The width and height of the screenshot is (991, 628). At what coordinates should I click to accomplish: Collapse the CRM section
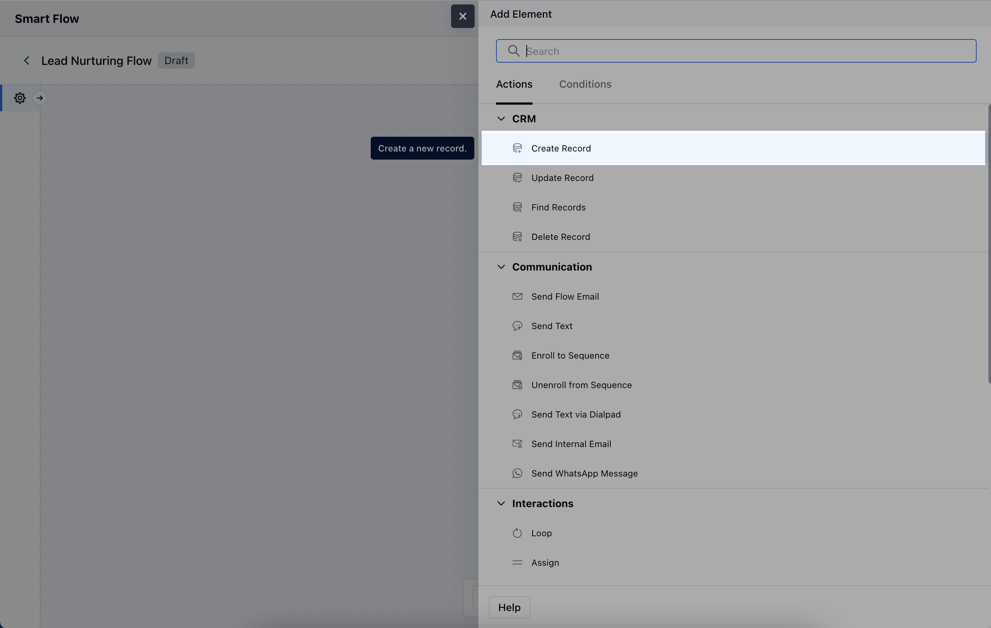tap(501, 119)
